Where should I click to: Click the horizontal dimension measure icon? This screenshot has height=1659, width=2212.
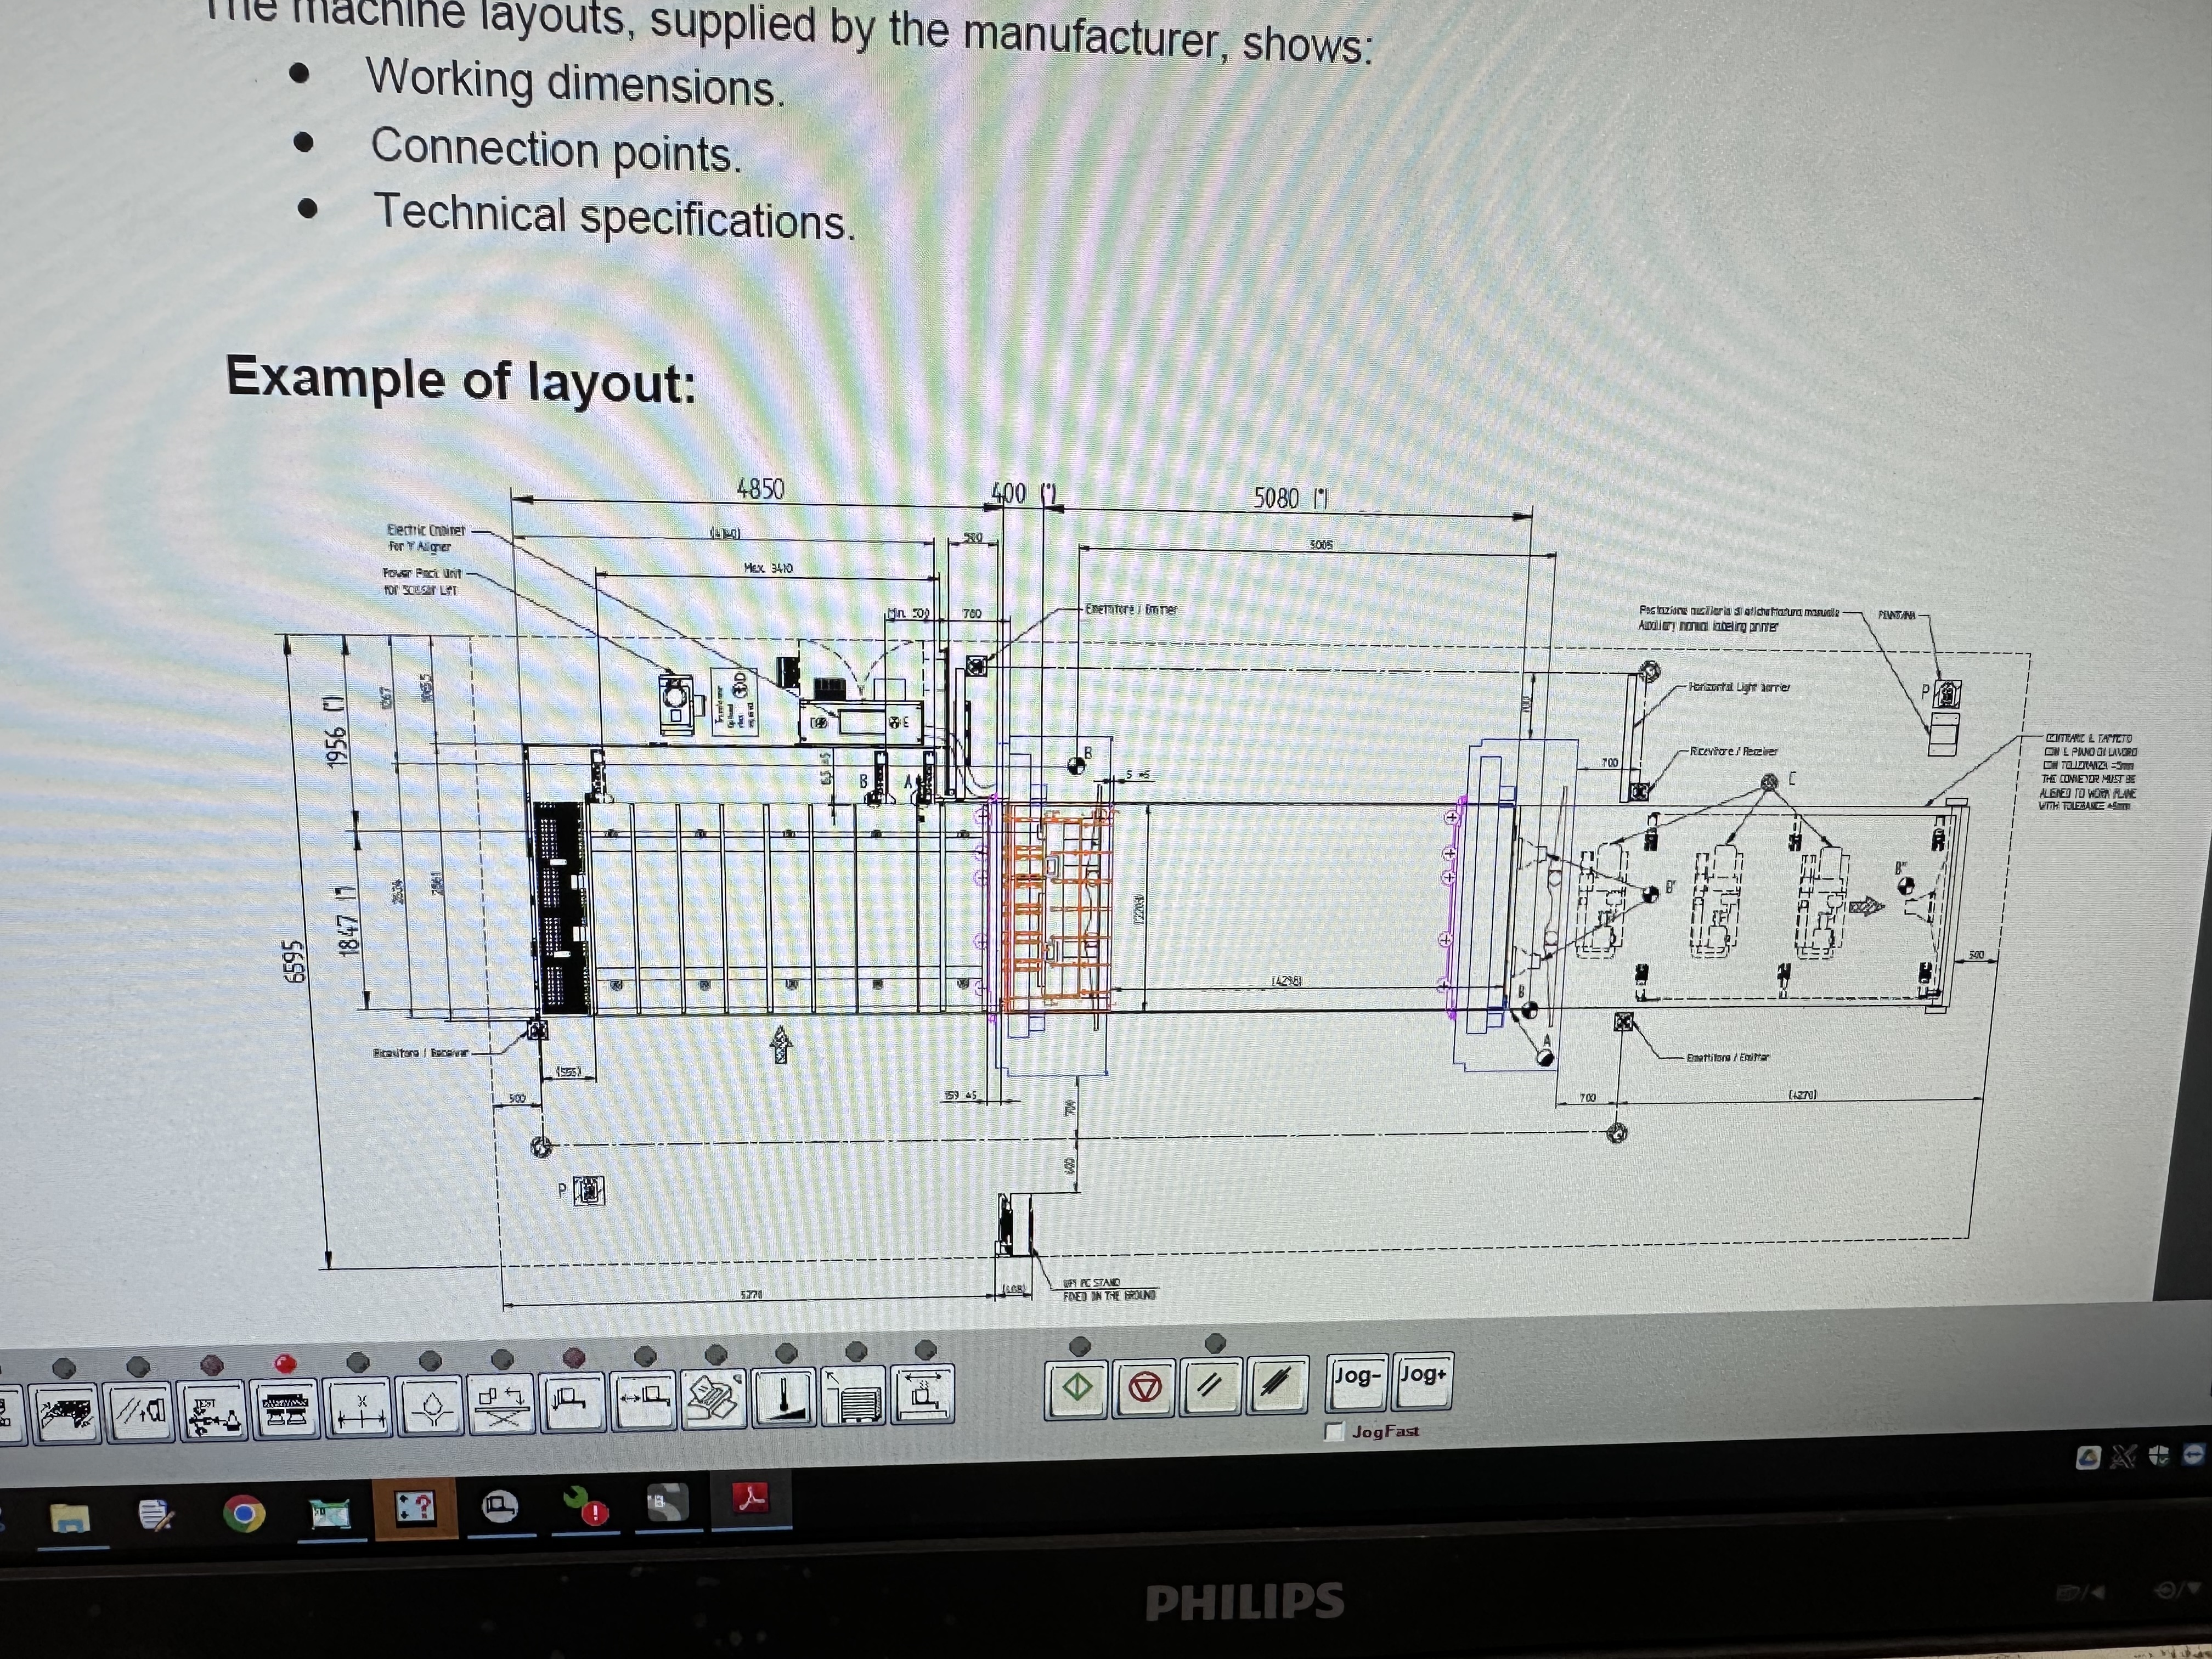click(x=359, y=1407)
